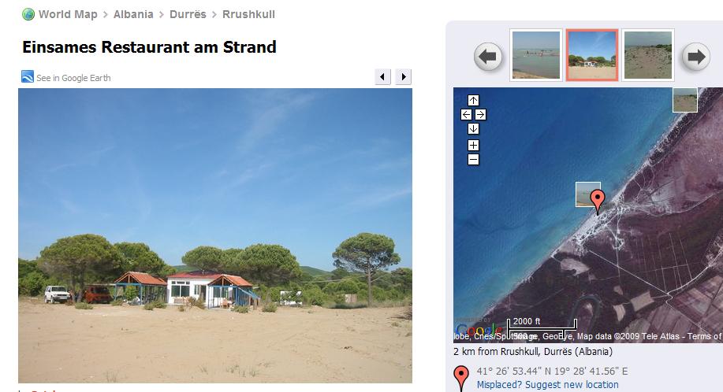Click the See in Google Earth link

[73, 78]
